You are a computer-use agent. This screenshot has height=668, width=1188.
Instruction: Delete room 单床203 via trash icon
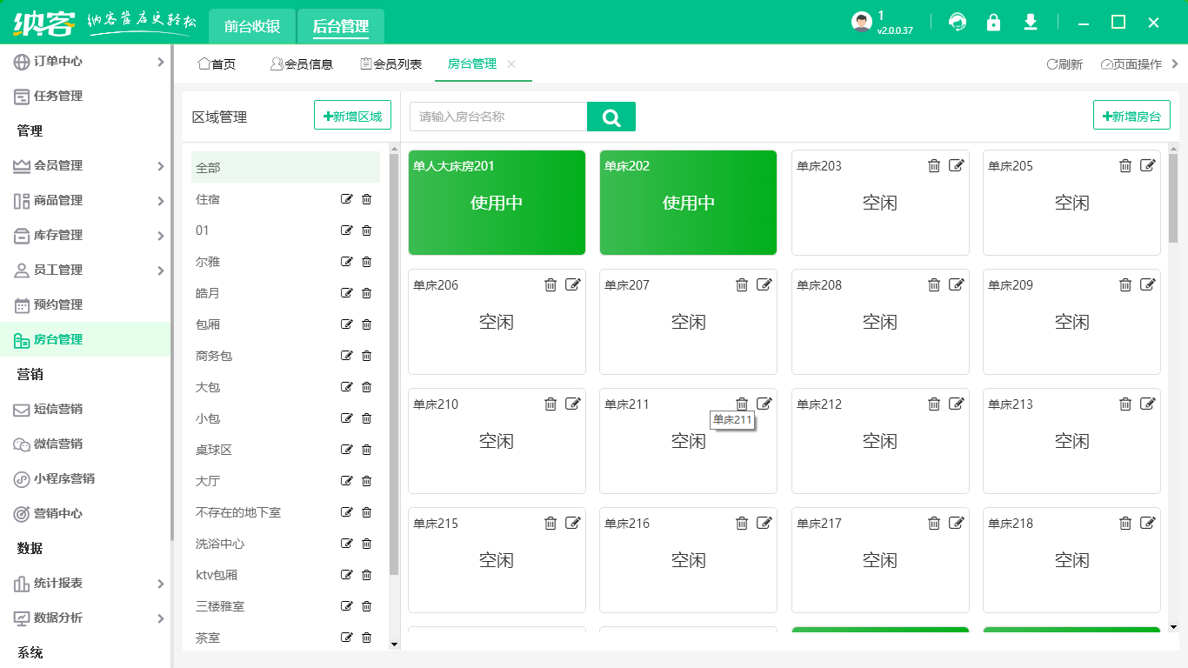coord(934,165)
